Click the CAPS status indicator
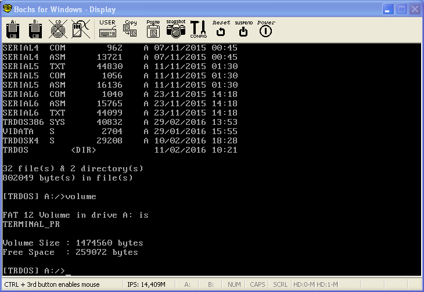The height and width of the screenshot is (292, 424). click(x=257, y=284)
